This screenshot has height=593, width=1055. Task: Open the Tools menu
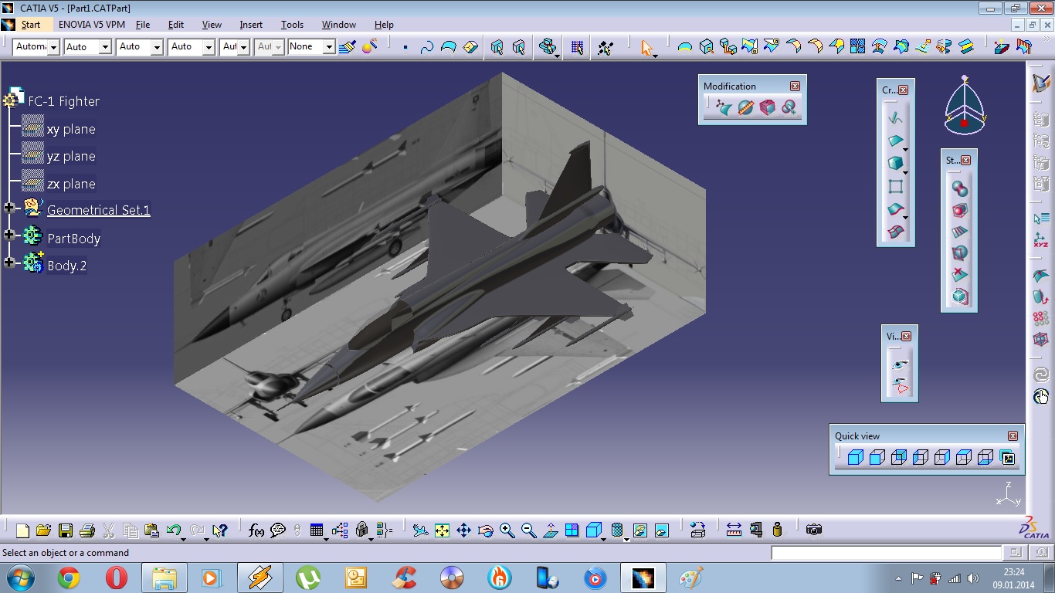[x=292, y=25]
